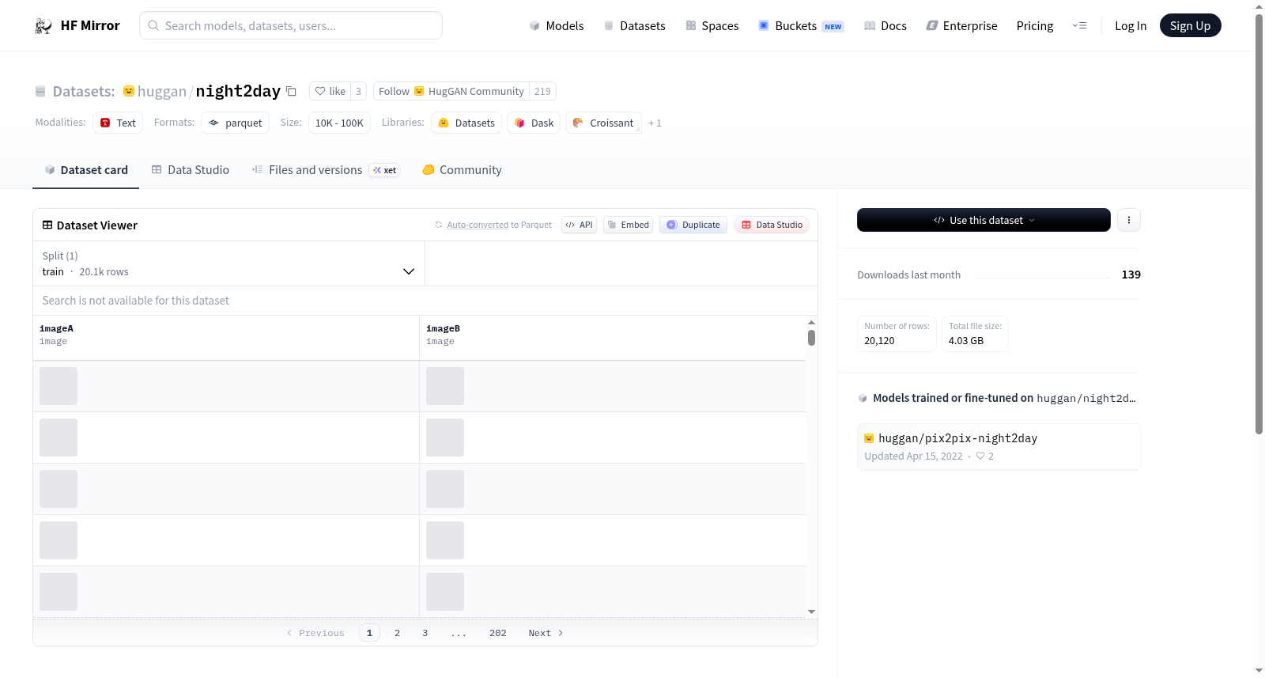The height and width of the screenshot is (678, 1265).
Task: Select the Datasets library tag
Action: point(466,123)
